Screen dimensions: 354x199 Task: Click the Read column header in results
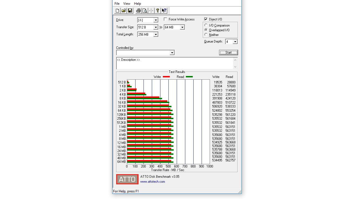coord(229,77)
